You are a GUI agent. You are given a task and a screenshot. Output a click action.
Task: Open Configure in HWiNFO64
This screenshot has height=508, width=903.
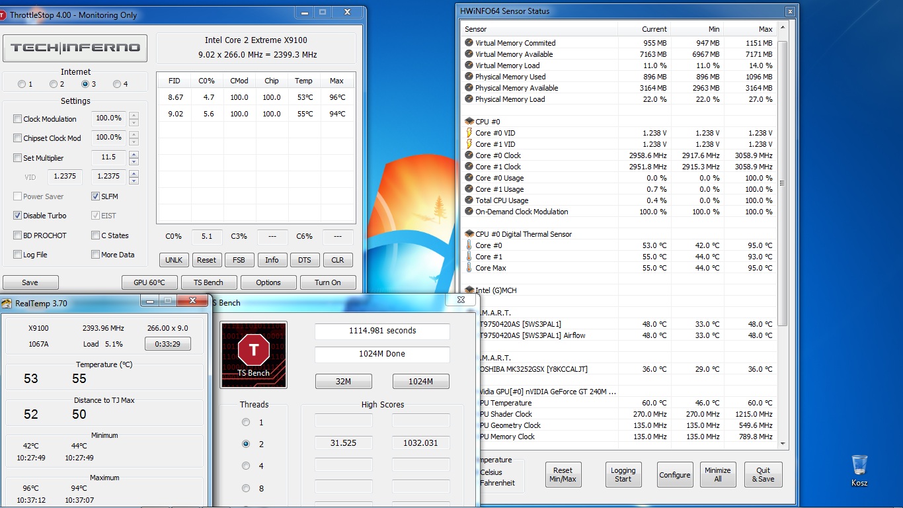point(675,475)
